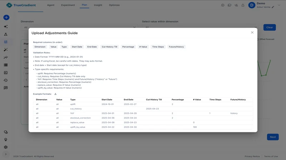The height and width of the screenshot is (160, 286).
Task: Click the # Value column chip
Action: coord(143,47)
